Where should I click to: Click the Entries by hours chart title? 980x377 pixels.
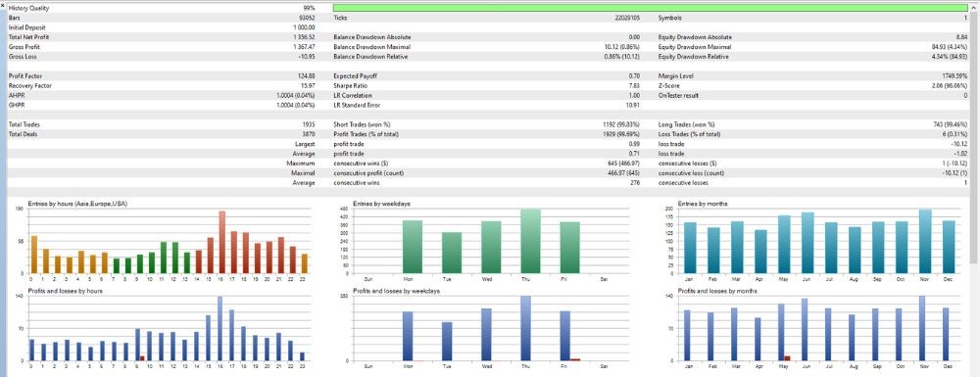point(77,204)
